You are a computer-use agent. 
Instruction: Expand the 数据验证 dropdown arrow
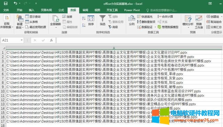tap(155, 27)
